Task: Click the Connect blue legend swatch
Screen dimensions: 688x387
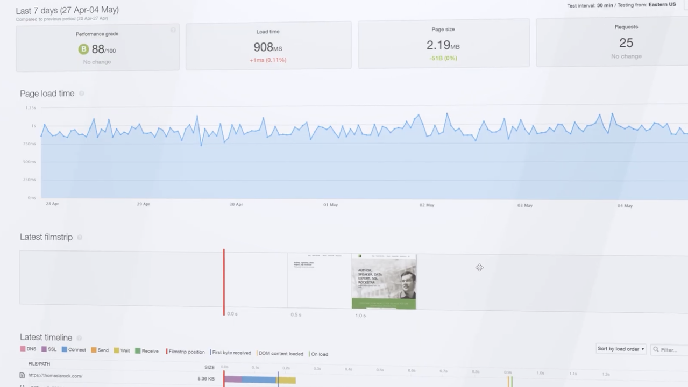Action: tap(64, 349)
